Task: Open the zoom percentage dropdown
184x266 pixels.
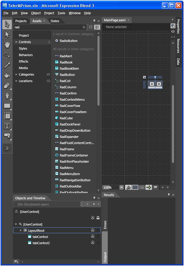Action: tap(121, 187)
